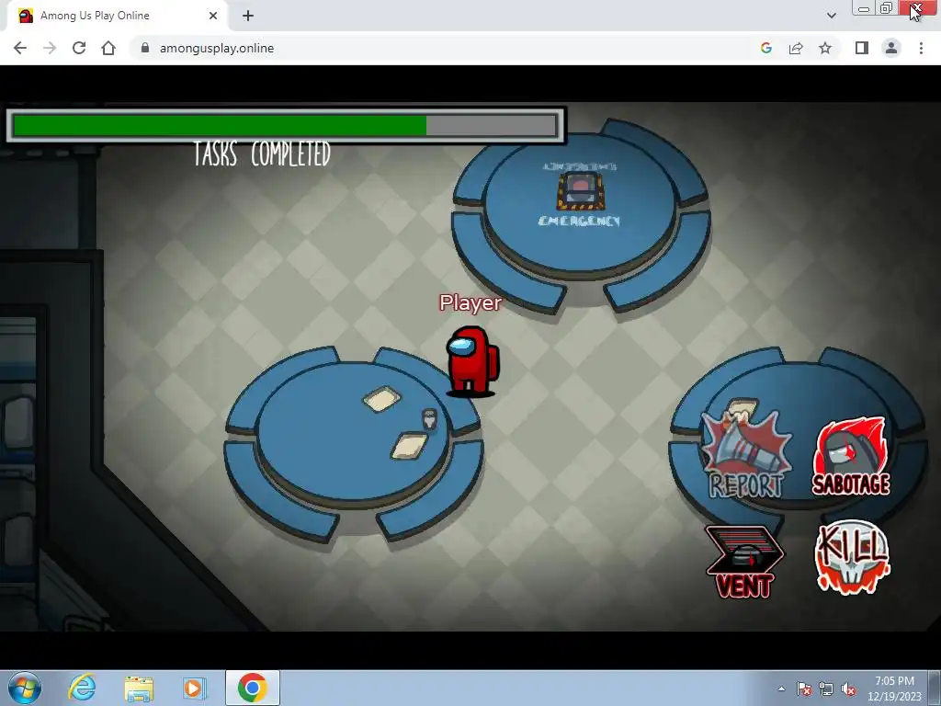Open the Chrome profile menu

click(x=891, y=48)
